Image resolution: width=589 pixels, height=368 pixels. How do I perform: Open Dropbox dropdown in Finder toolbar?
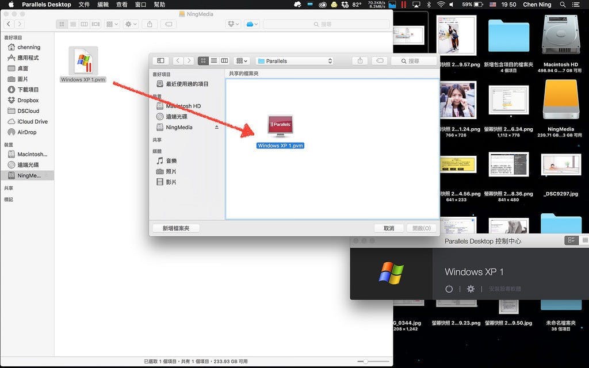tap(233, 24)
